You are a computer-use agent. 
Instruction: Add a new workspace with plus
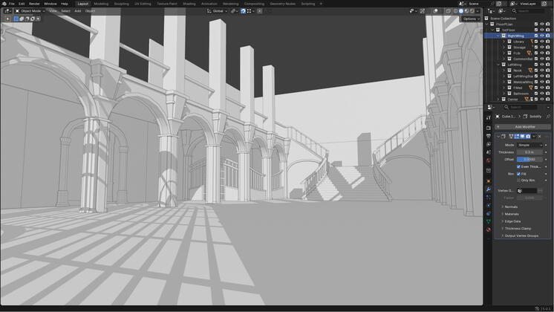coord(321,4)
